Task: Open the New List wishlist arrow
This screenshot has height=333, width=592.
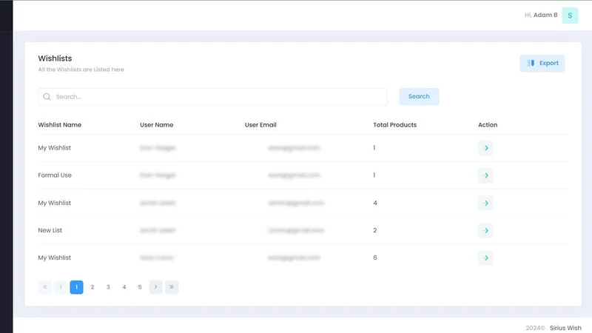Action: click(485, 230)
